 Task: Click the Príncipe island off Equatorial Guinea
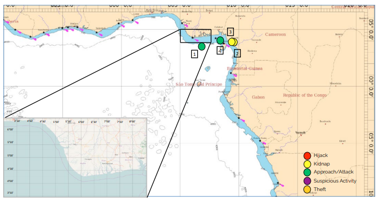tap(208, 69)
